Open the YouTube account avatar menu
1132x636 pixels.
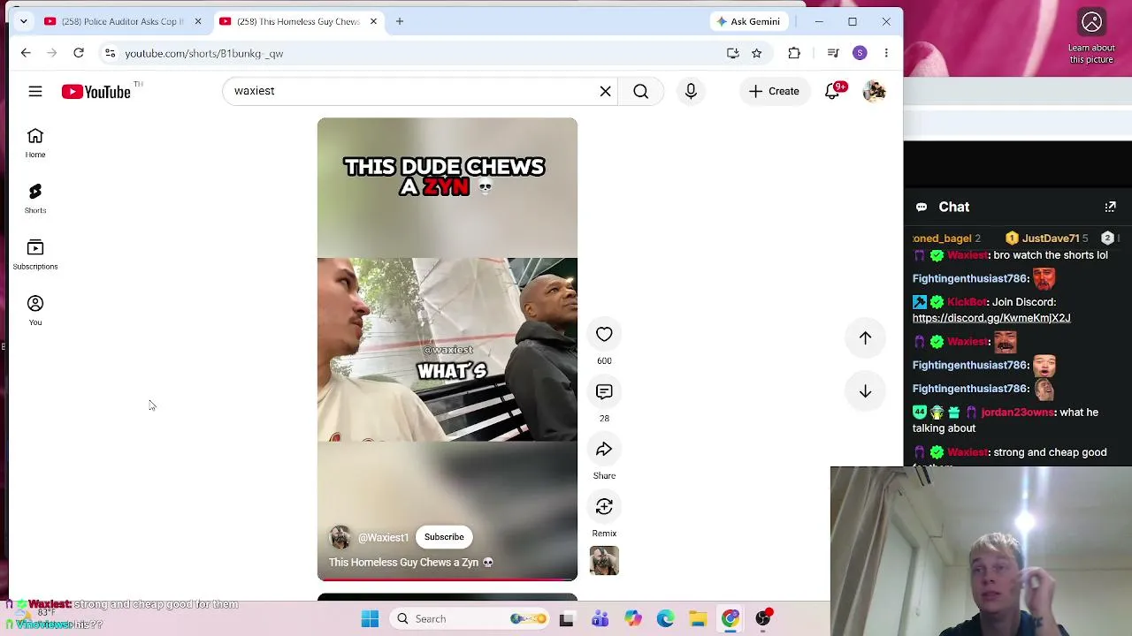pos(874,91)
